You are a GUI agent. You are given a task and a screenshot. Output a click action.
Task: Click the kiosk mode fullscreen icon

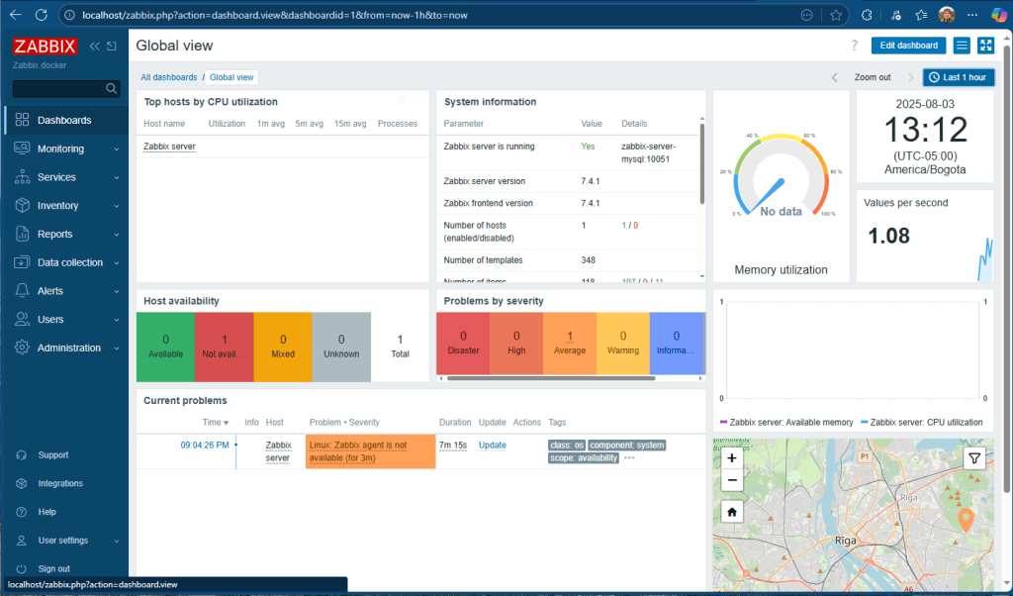tap(985, 46)
